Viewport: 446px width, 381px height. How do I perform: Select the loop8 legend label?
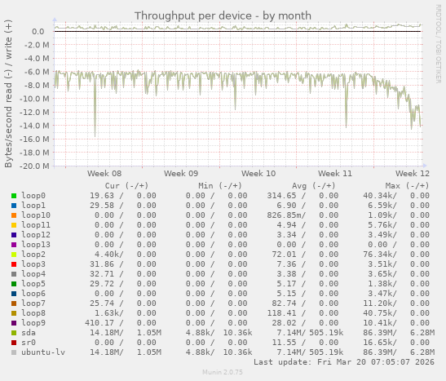point(33,313)
